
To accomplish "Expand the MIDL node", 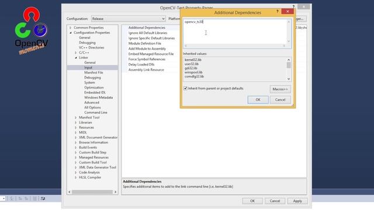I will coord(76,132).
